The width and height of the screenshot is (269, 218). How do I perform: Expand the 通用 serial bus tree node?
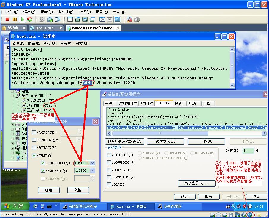(12, 148)
